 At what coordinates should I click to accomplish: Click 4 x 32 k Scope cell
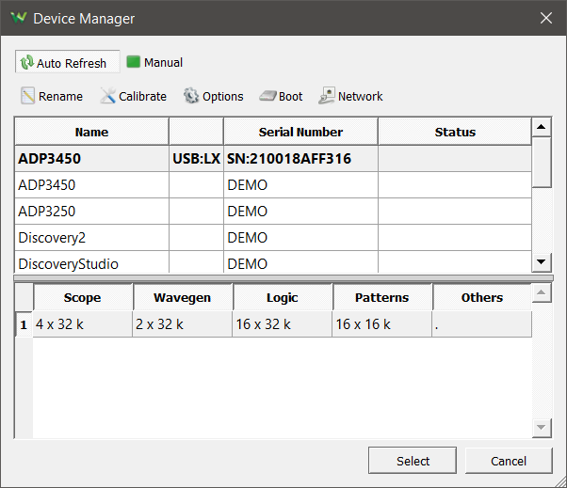click(83, 324)
